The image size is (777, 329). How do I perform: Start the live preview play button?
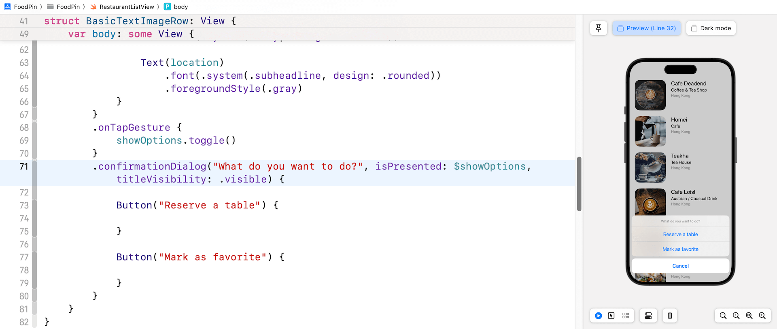pos(598,316)
